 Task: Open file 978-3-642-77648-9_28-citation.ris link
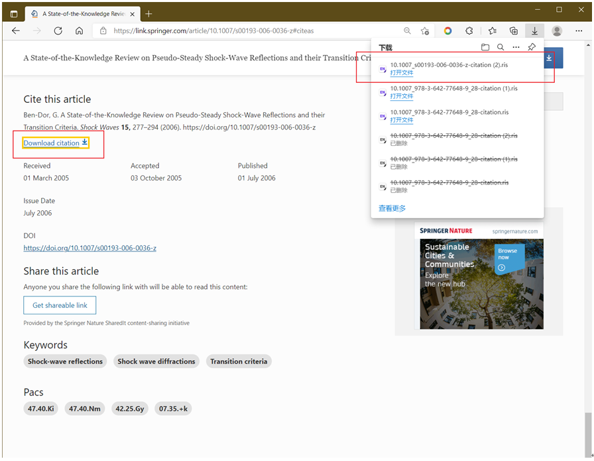(x=402, y=120)
